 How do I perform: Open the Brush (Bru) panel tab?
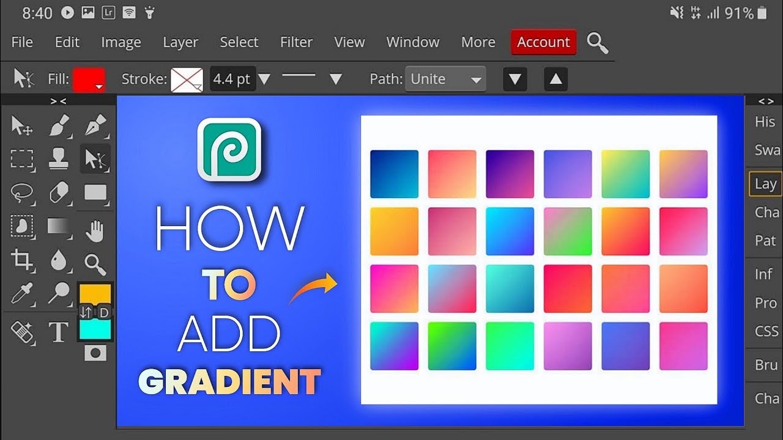tap(766, 365)
